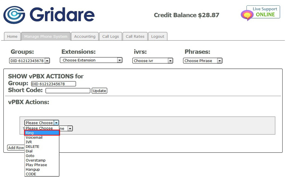This screenshot has width=286, height=177.
Task: Open the Call Logs tab
Action: pos(110,37)
